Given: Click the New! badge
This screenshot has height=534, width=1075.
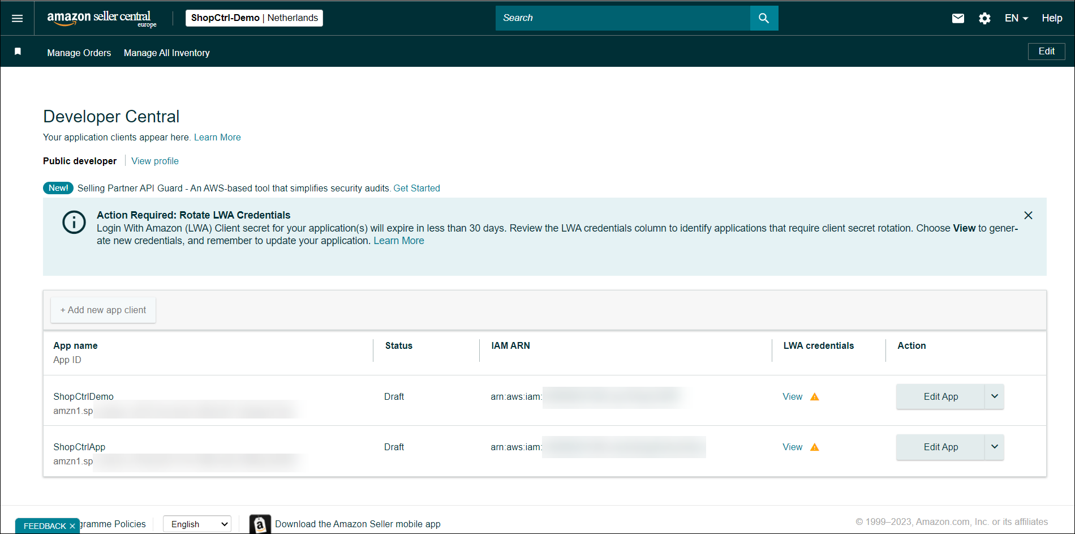Looking at the screenshot, I should tap(58, 188).
